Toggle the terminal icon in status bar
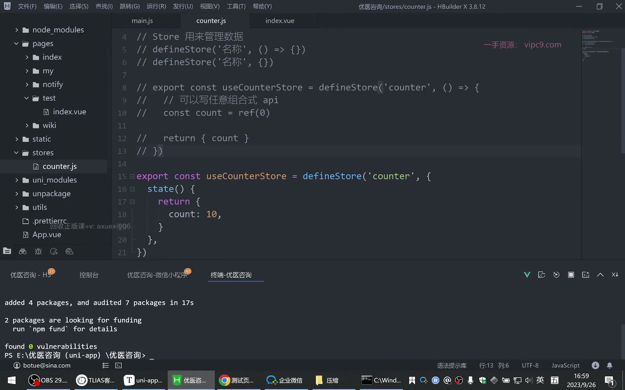This screenshot has height=390, width=625. point(118,366)
